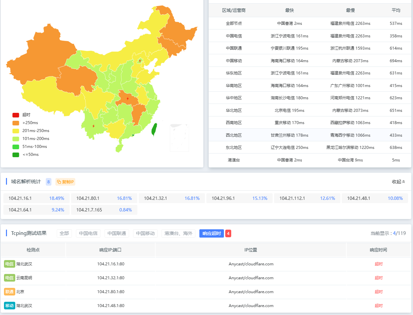
Task: Click IP entry 104.21.80.1 in resolution stats
Action: point(104,199)
